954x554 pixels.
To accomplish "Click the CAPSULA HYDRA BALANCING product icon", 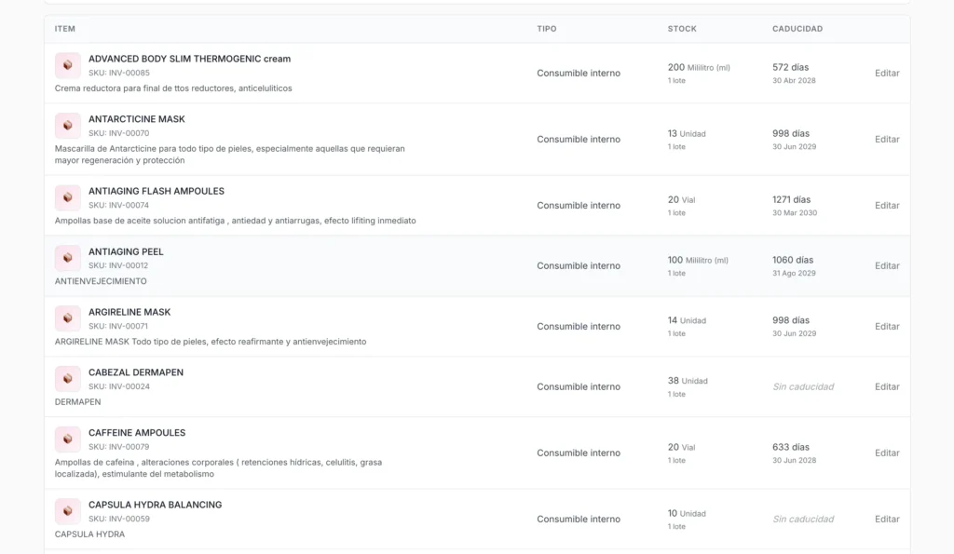I will pos(67,511).
